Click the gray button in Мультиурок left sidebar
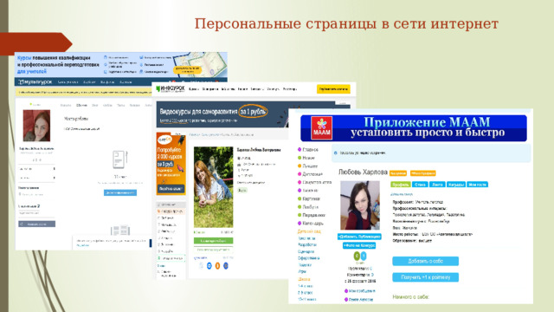554x312 pixels. coord(36,224)
